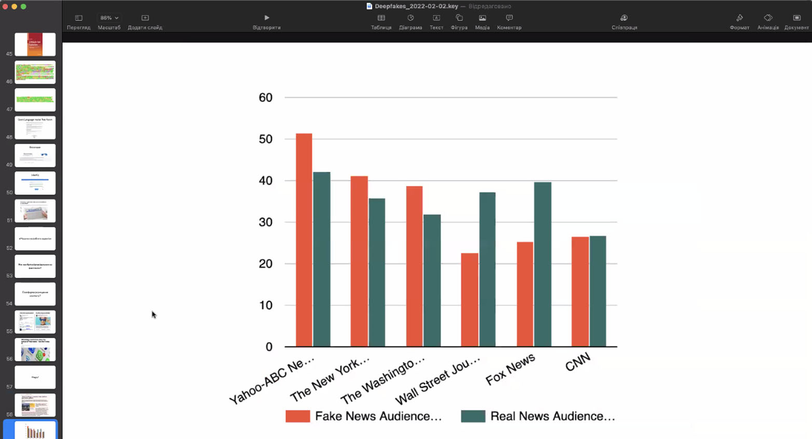Select slide 56 thumbnail
The height and width of the screenshot is (439, 812).
point(35,350)
